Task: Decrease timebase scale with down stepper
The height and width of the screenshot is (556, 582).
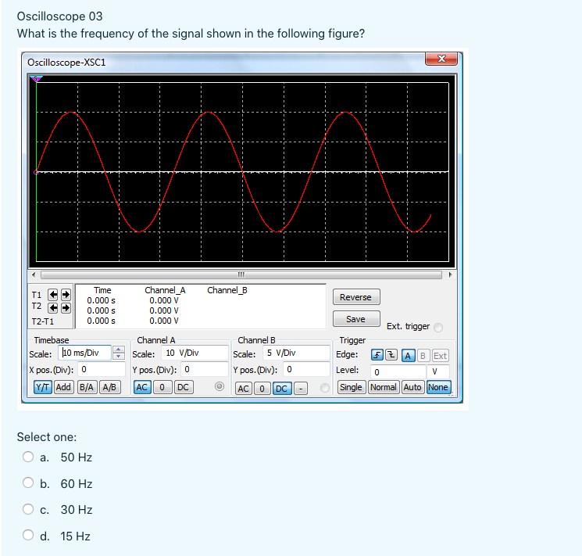Action: tap(119, 356)
